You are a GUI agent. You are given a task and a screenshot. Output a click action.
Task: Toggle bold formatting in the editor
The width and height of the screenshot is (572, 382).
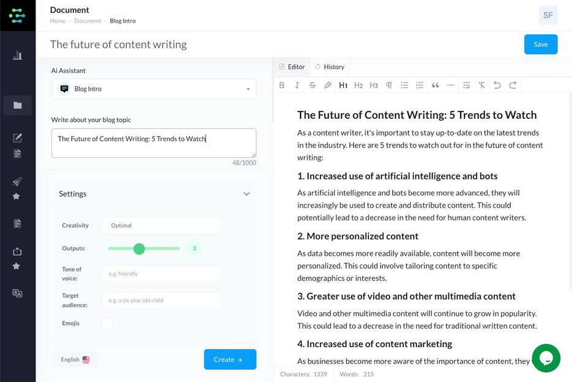pyautogui.click(x=281, y=85)
